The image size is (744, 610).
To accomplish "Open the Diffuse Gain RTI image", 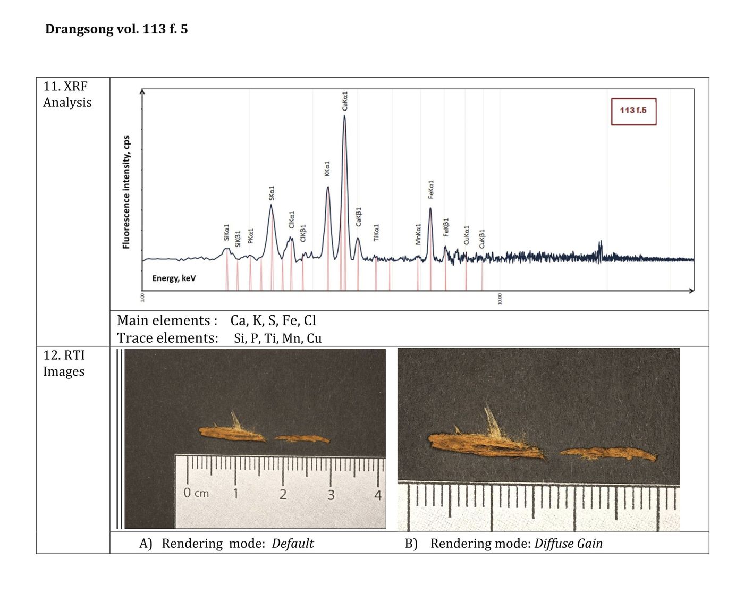I will point(538,439).
